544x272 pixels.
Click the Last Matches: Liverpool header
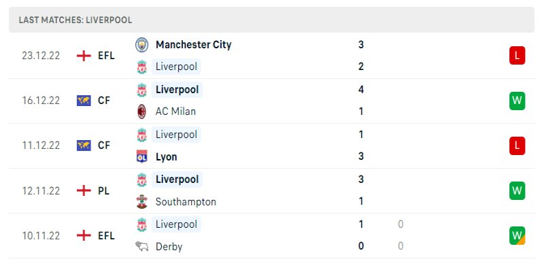(x=75, y=20)
